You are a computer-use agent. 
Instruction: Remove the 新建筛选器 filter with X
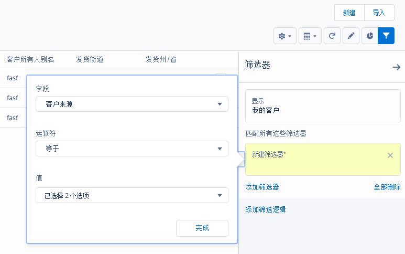tap(390, 155)
